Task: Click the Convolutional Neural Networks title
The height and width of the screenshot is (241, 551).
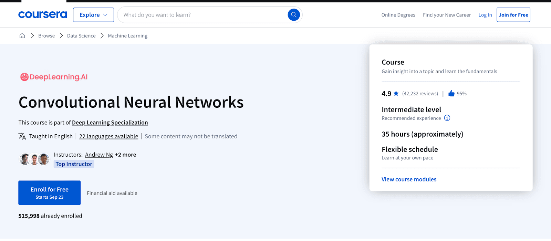Action: click(131, 102)
